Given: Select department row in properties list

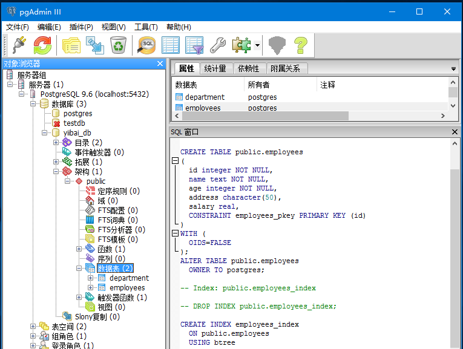Looking at the screenshot, I should click(309, 97).
